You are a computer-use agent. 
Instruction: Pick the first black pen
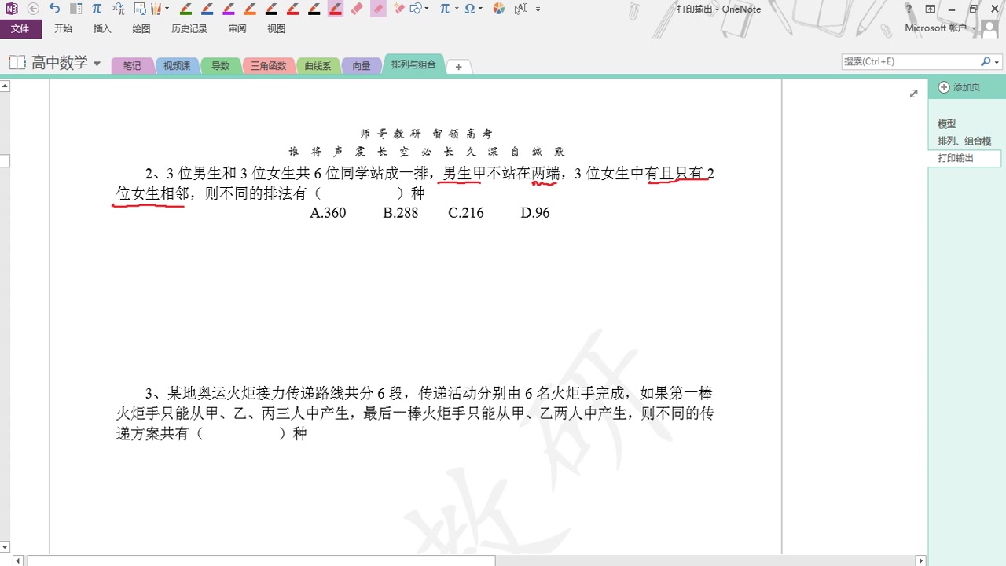pos(271,9)
